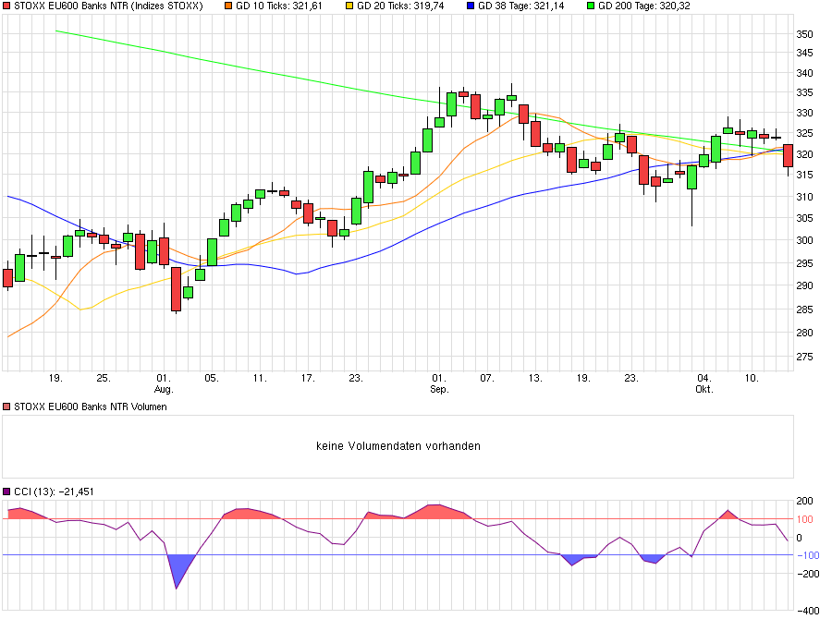Click the 350 price axis label

coord(804,34)
